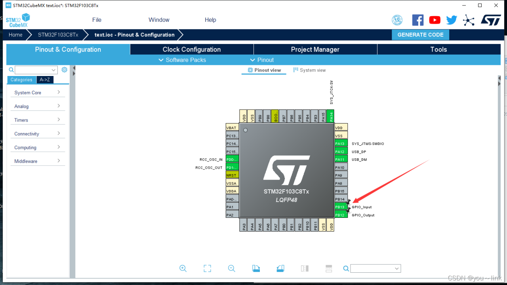This screenshot has width=507, height=285.
Task: Click the STM32F103C8Tx breadcrumb
Action: coord(58,35)
